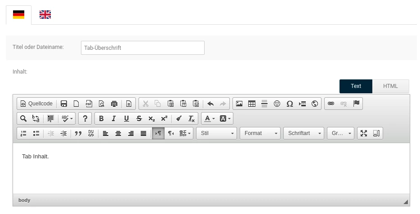The height and width of the screenshot is (214, 420).
Task: Toggle the Show Blocks icon
Action: [376, 133]
